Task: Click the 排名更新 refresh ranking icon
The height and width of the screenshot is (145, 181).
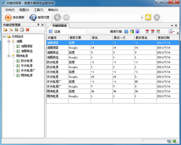Action: coord(8,18)
